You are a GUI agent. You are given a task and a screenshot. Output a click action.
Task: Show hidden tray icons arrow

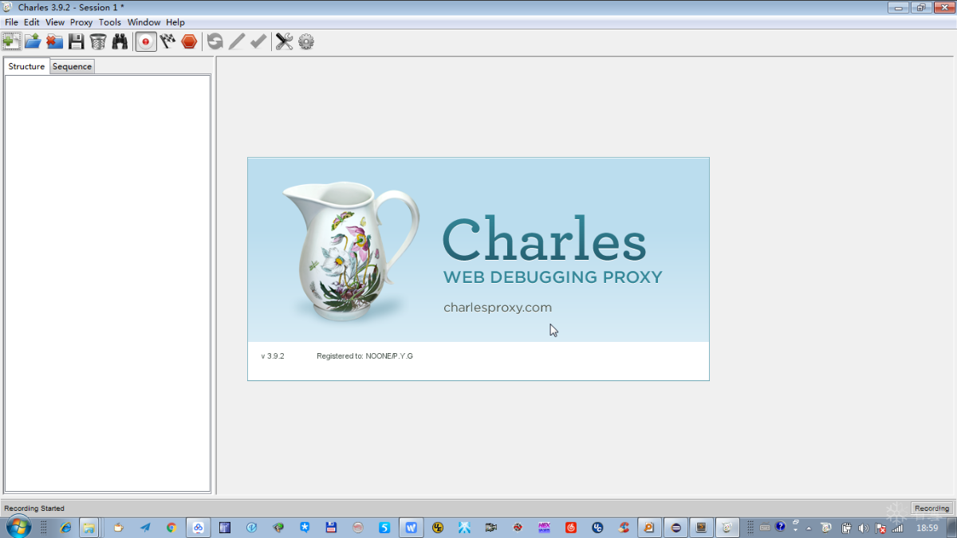tap(809, 528)
